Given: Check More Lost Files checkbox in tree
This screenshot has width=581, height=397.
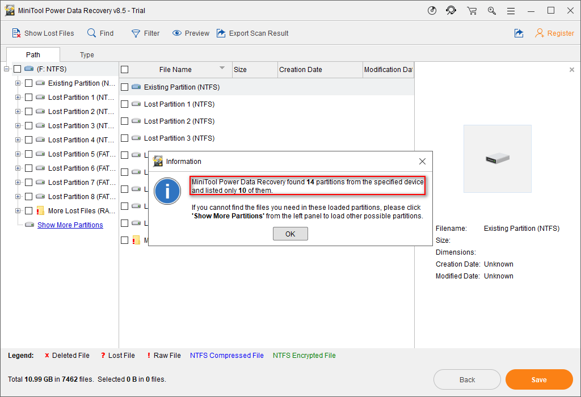Looking at the screenshot, I should point(28,211).
